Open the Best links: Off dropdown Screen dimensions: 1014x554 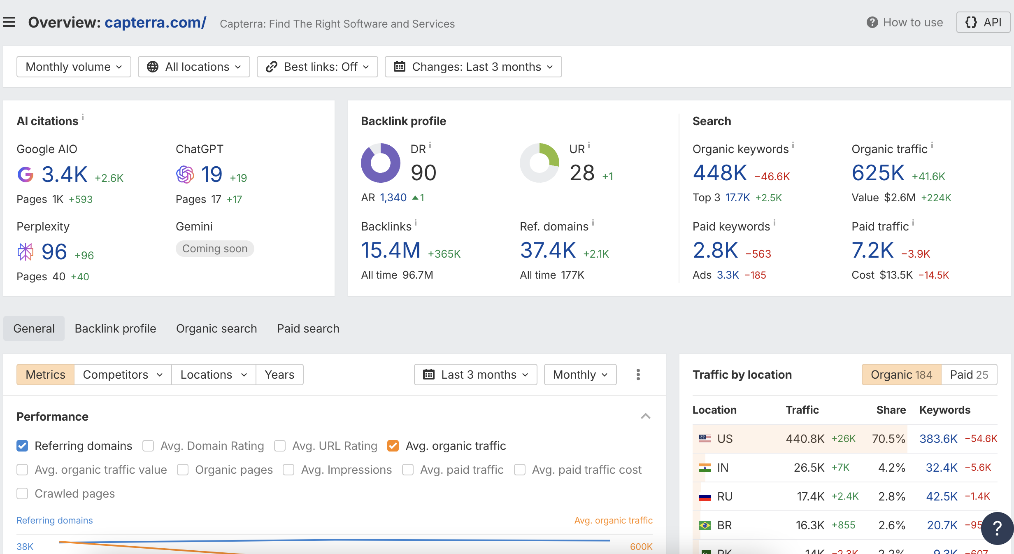coord(317,67)
